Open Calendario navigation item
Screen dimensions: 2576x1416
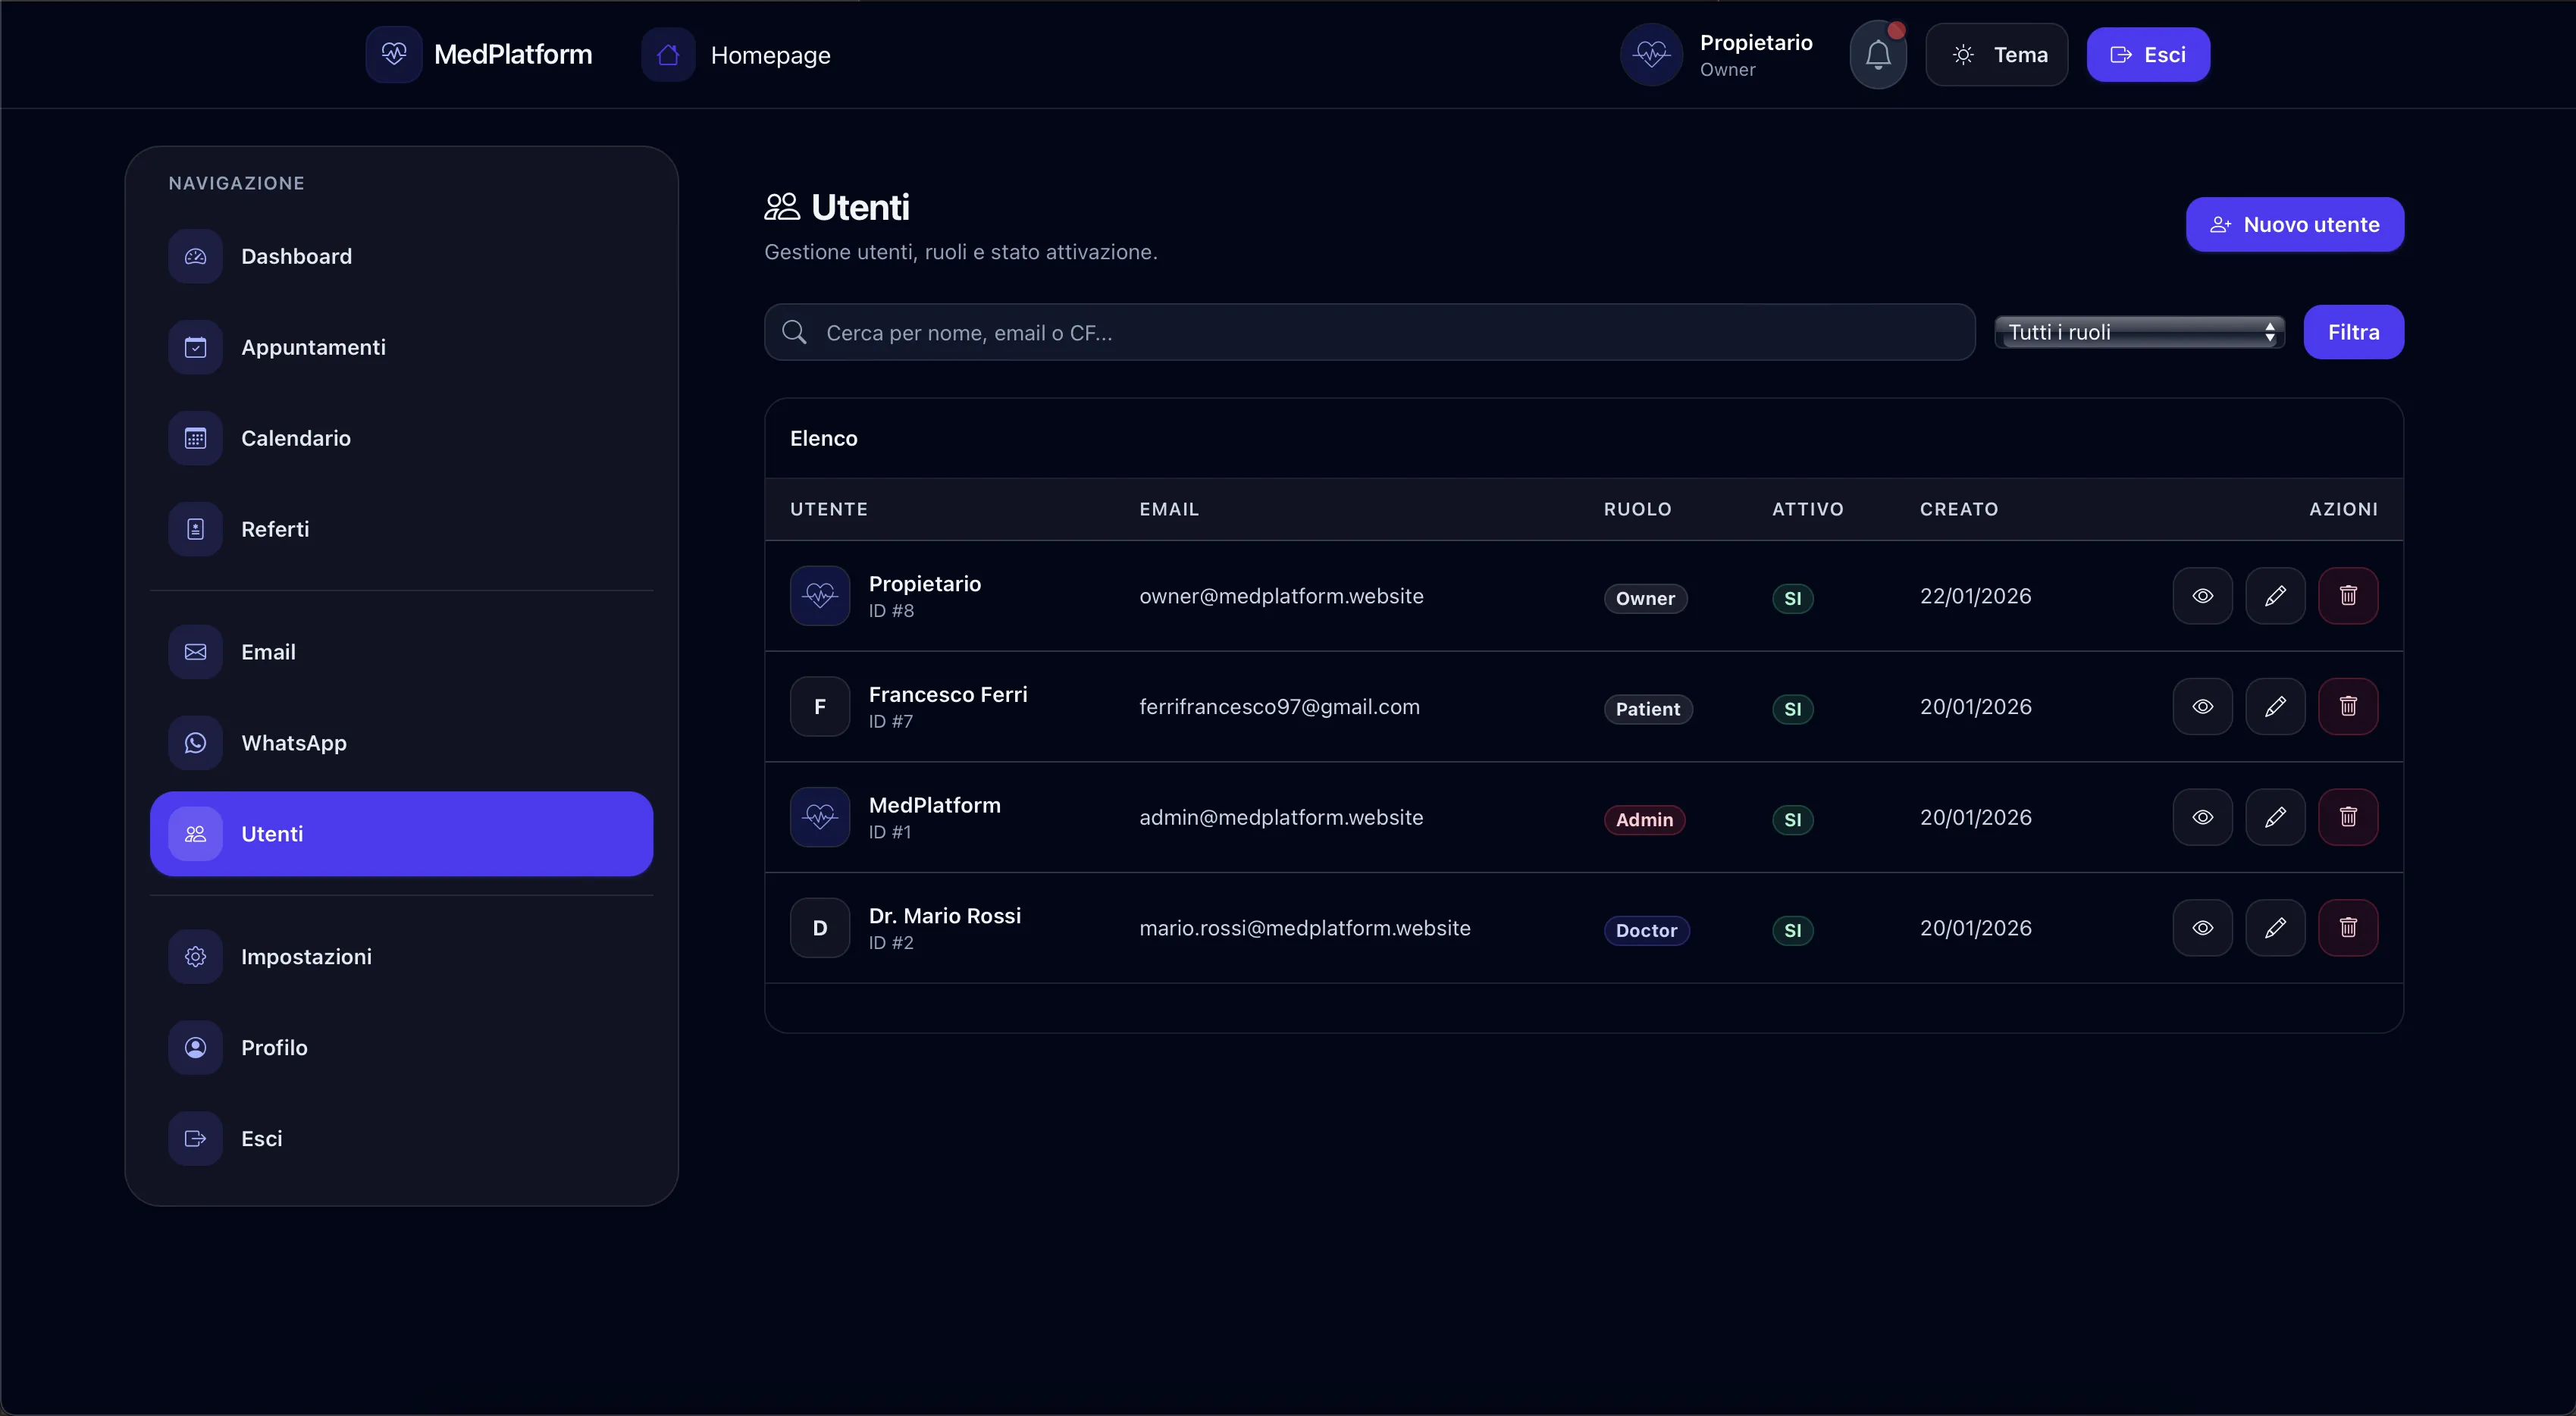[401, 438]
